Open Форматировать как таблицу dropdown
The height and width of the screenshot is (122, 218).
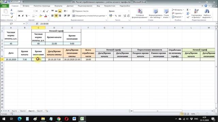[155, 14]
